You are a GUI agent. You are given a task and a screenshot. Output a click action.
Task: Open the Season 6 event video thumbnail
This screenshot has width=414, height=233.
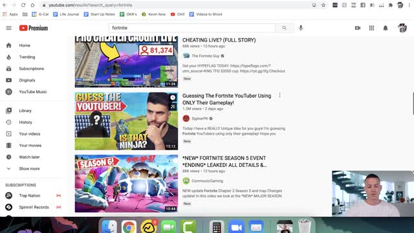click(x=126, y=184)
